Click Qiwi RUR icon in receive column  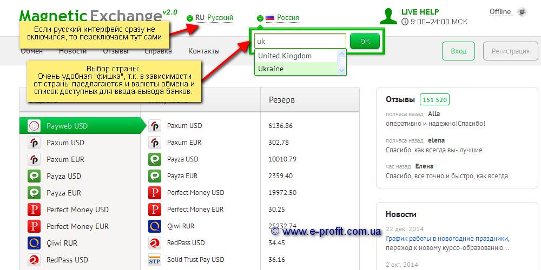click(155, 226)
